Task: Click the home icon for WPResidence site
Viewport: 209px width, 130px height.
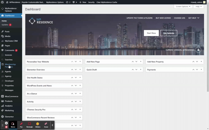Action: click(x=7, y=2)
